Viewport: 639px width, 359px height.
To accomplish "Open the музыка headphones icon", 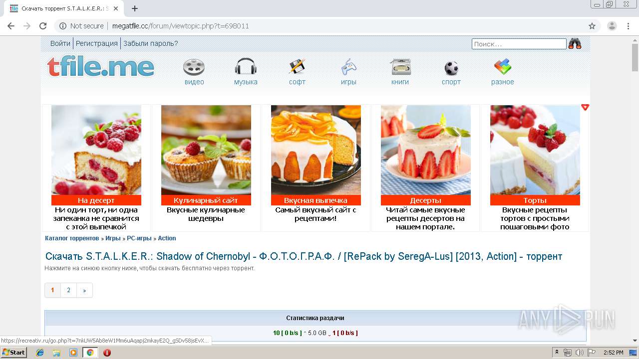I will (246, 67).
